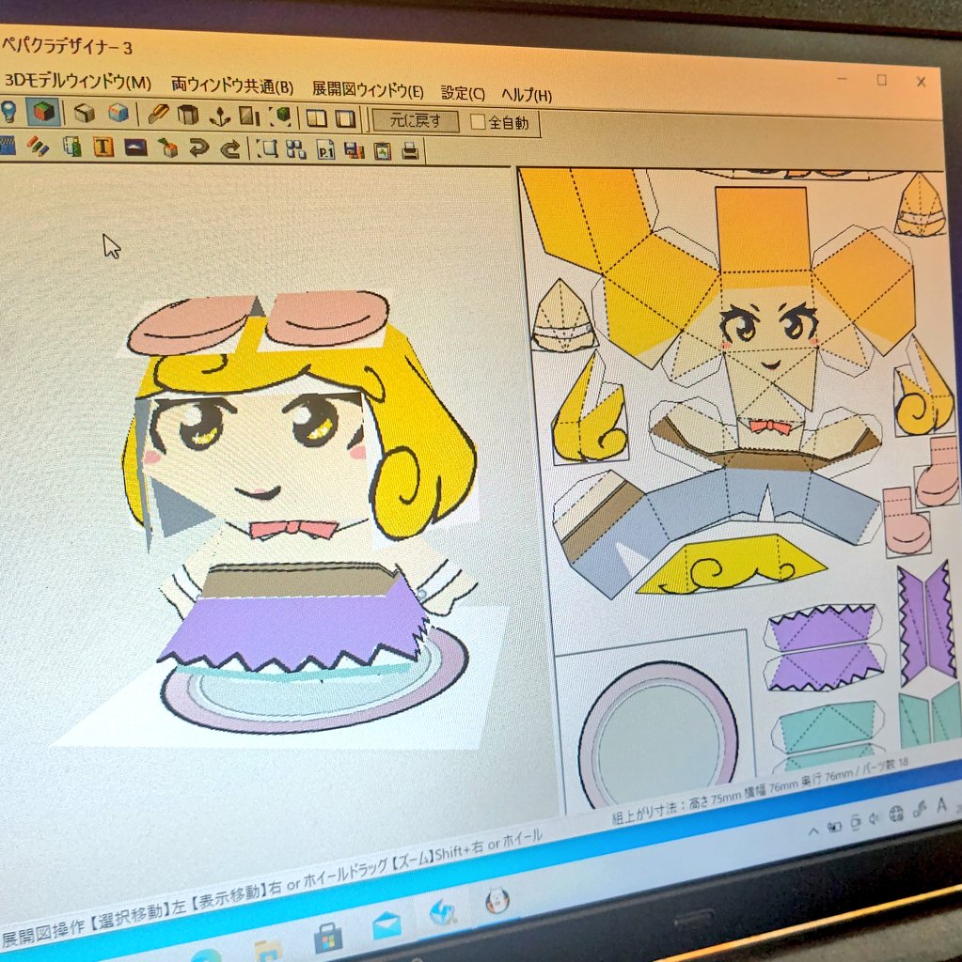The width and height of the screenshot is (962, 962).
Task: Click the undo curved arrow icon
Action: coord(198,148)
